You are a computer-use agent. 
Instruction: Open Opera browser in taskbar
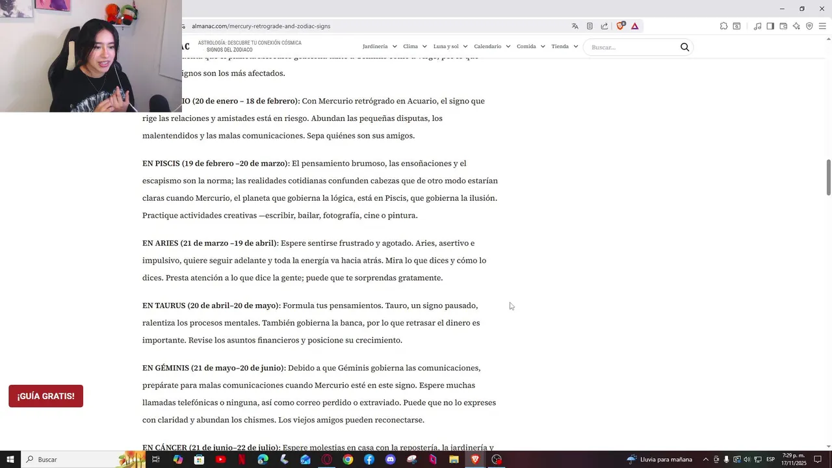[327, 460]
